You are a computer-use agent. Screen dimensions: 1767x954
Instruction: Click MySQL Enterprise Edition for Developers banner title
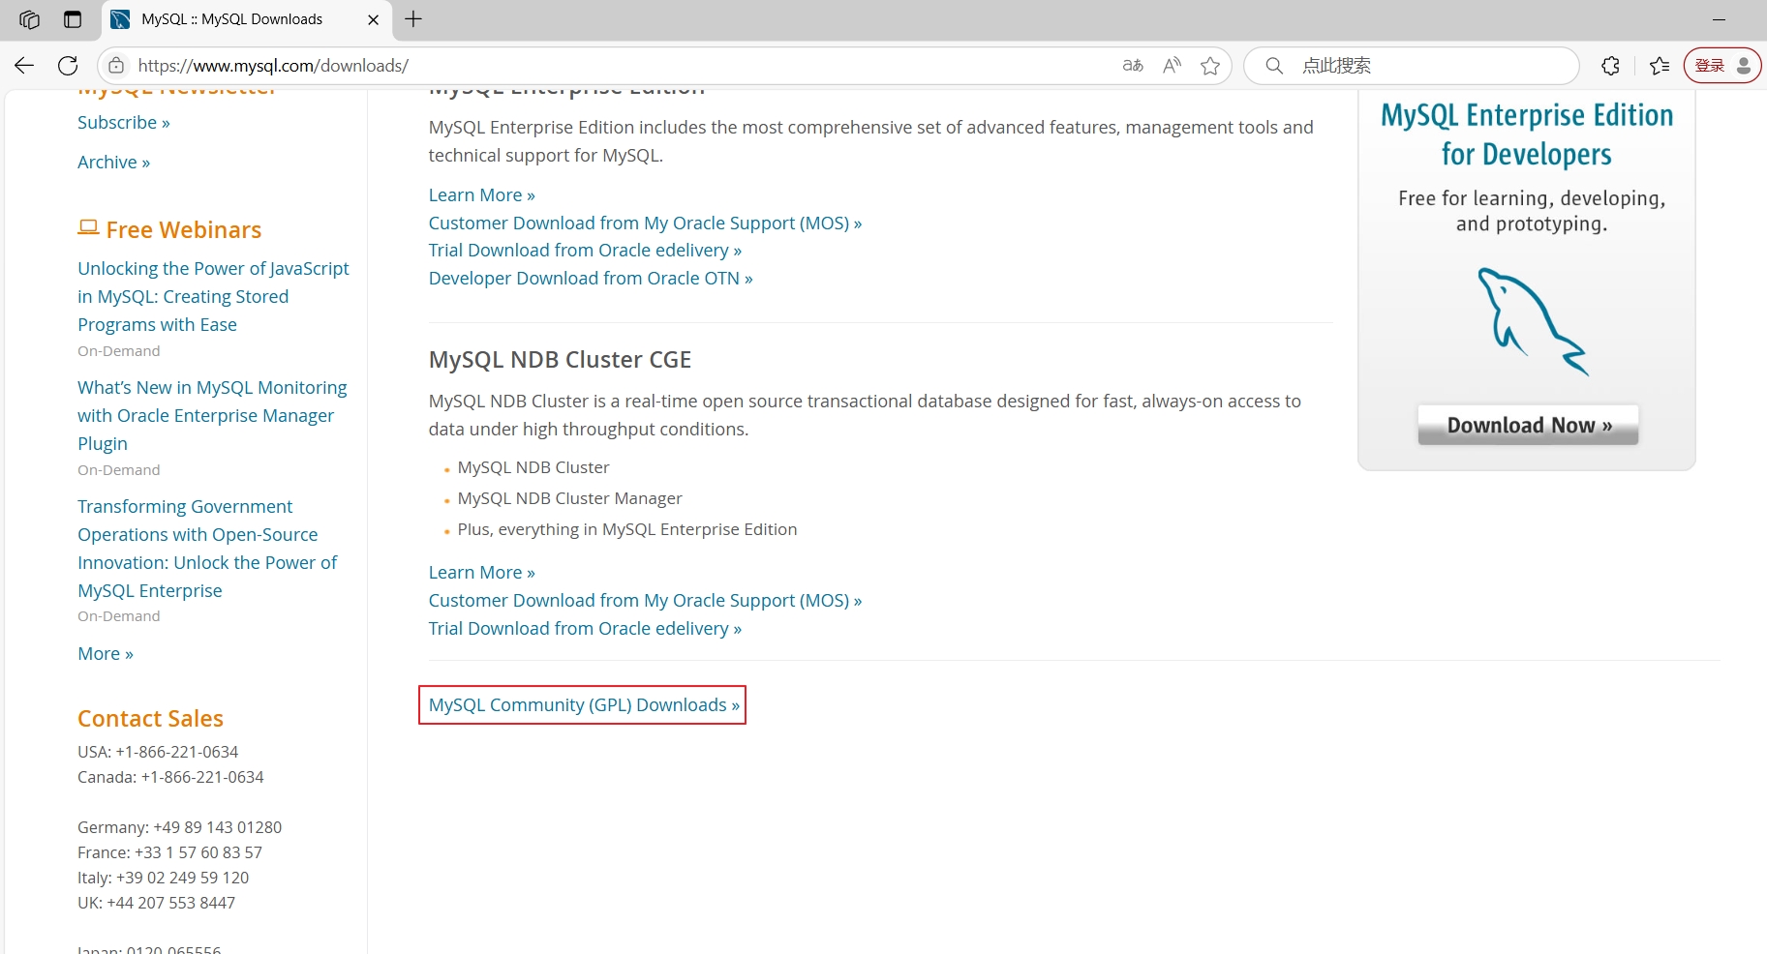tap(1527, 134)
